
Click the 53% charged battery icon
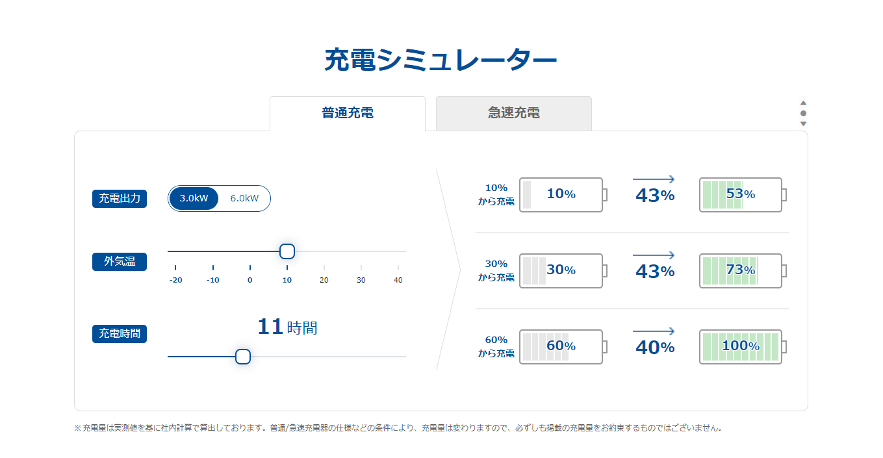pyautogui.click(x=741, y=194)
